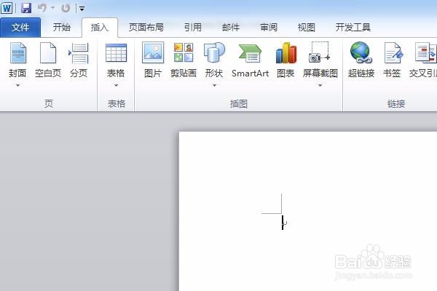Screen dimensions: 437x291
Task: Expand the 形状 dropdown arrow
Action: coord(214,85)
